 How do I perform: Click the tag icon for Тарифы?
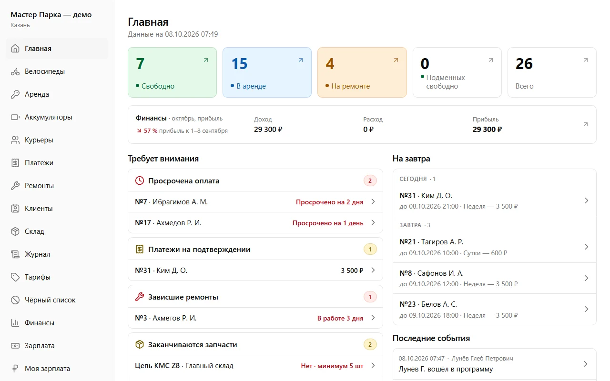point(15,277)
